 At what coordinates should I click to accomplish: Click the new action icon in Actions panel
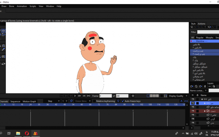pyautogui.click(x=192, y=27)
